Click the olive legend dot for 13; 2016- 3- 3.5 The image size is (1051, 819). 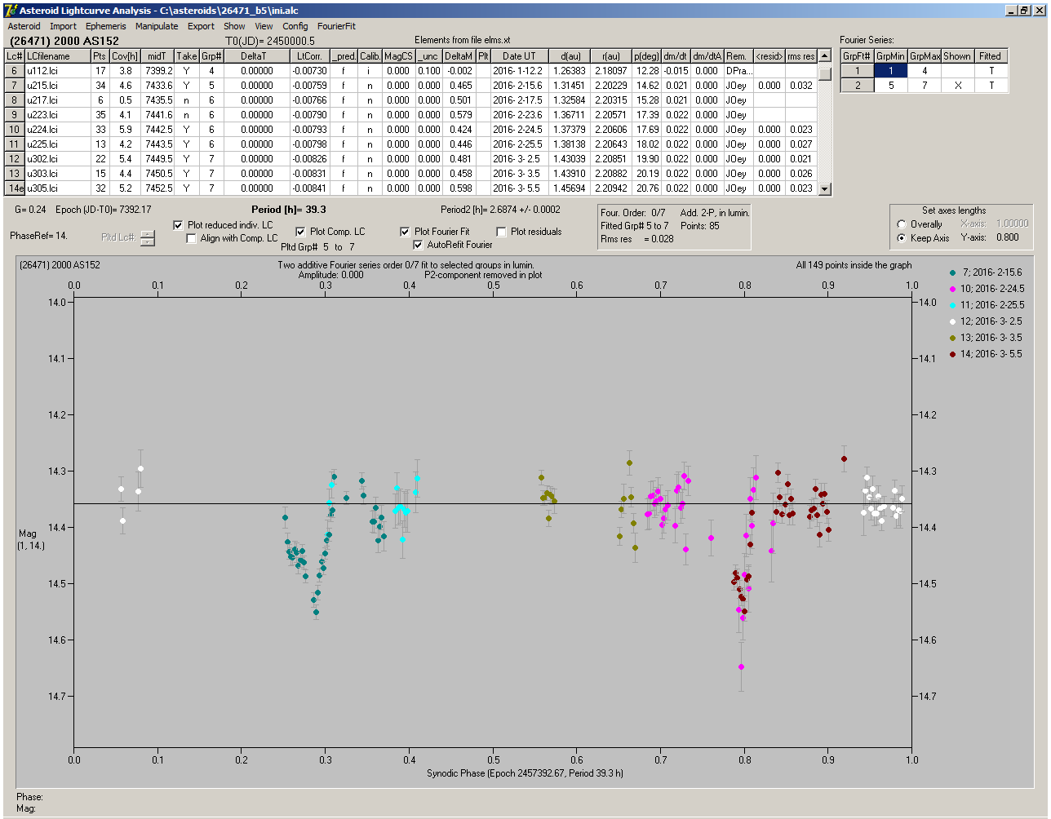[953, 338]
